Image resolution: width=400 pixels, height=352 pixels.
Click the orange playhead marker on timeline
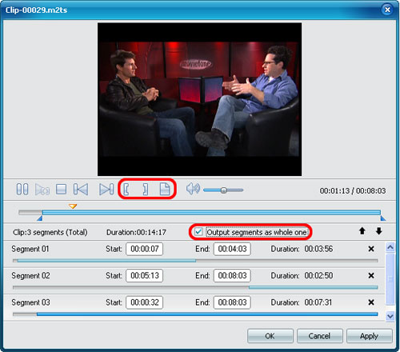[x=73, y=206]
